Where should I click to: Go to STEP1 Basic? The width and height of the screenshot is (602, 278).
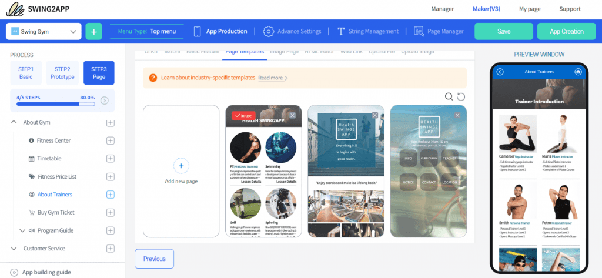pos(26,72)
